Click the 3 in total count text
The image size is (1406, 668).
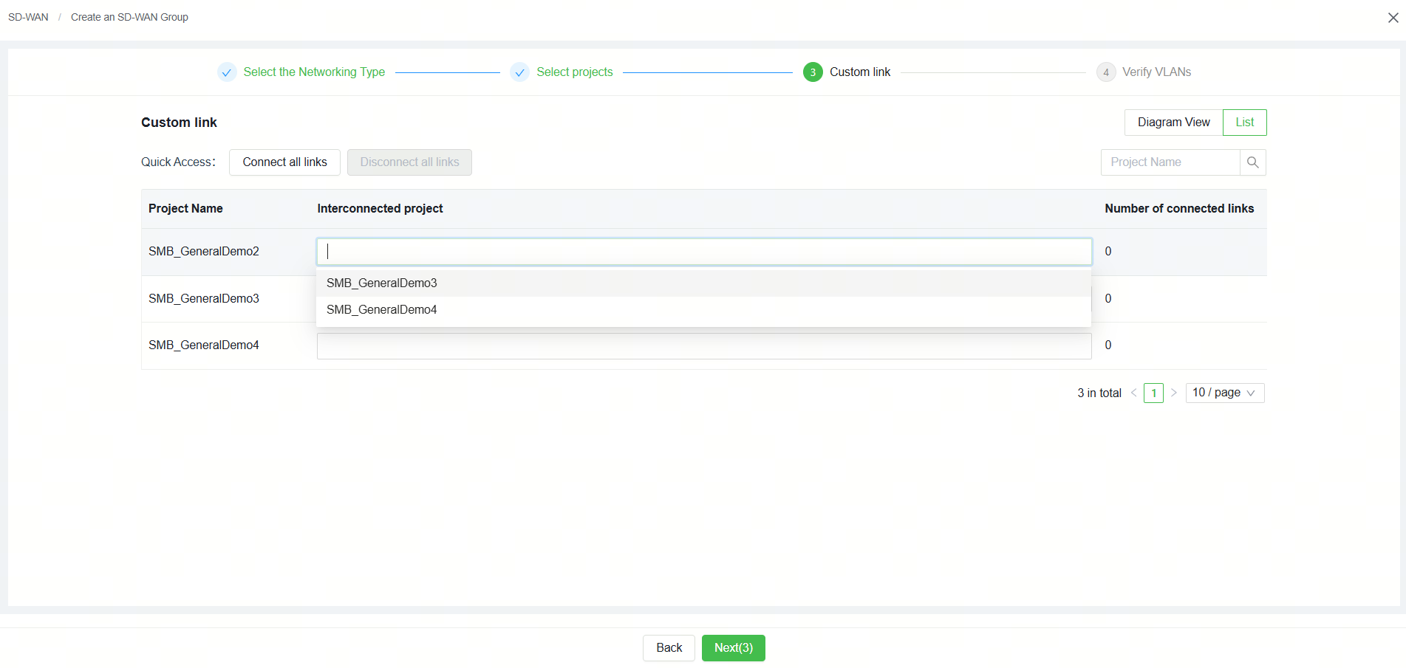click(x=1099, y=393)
